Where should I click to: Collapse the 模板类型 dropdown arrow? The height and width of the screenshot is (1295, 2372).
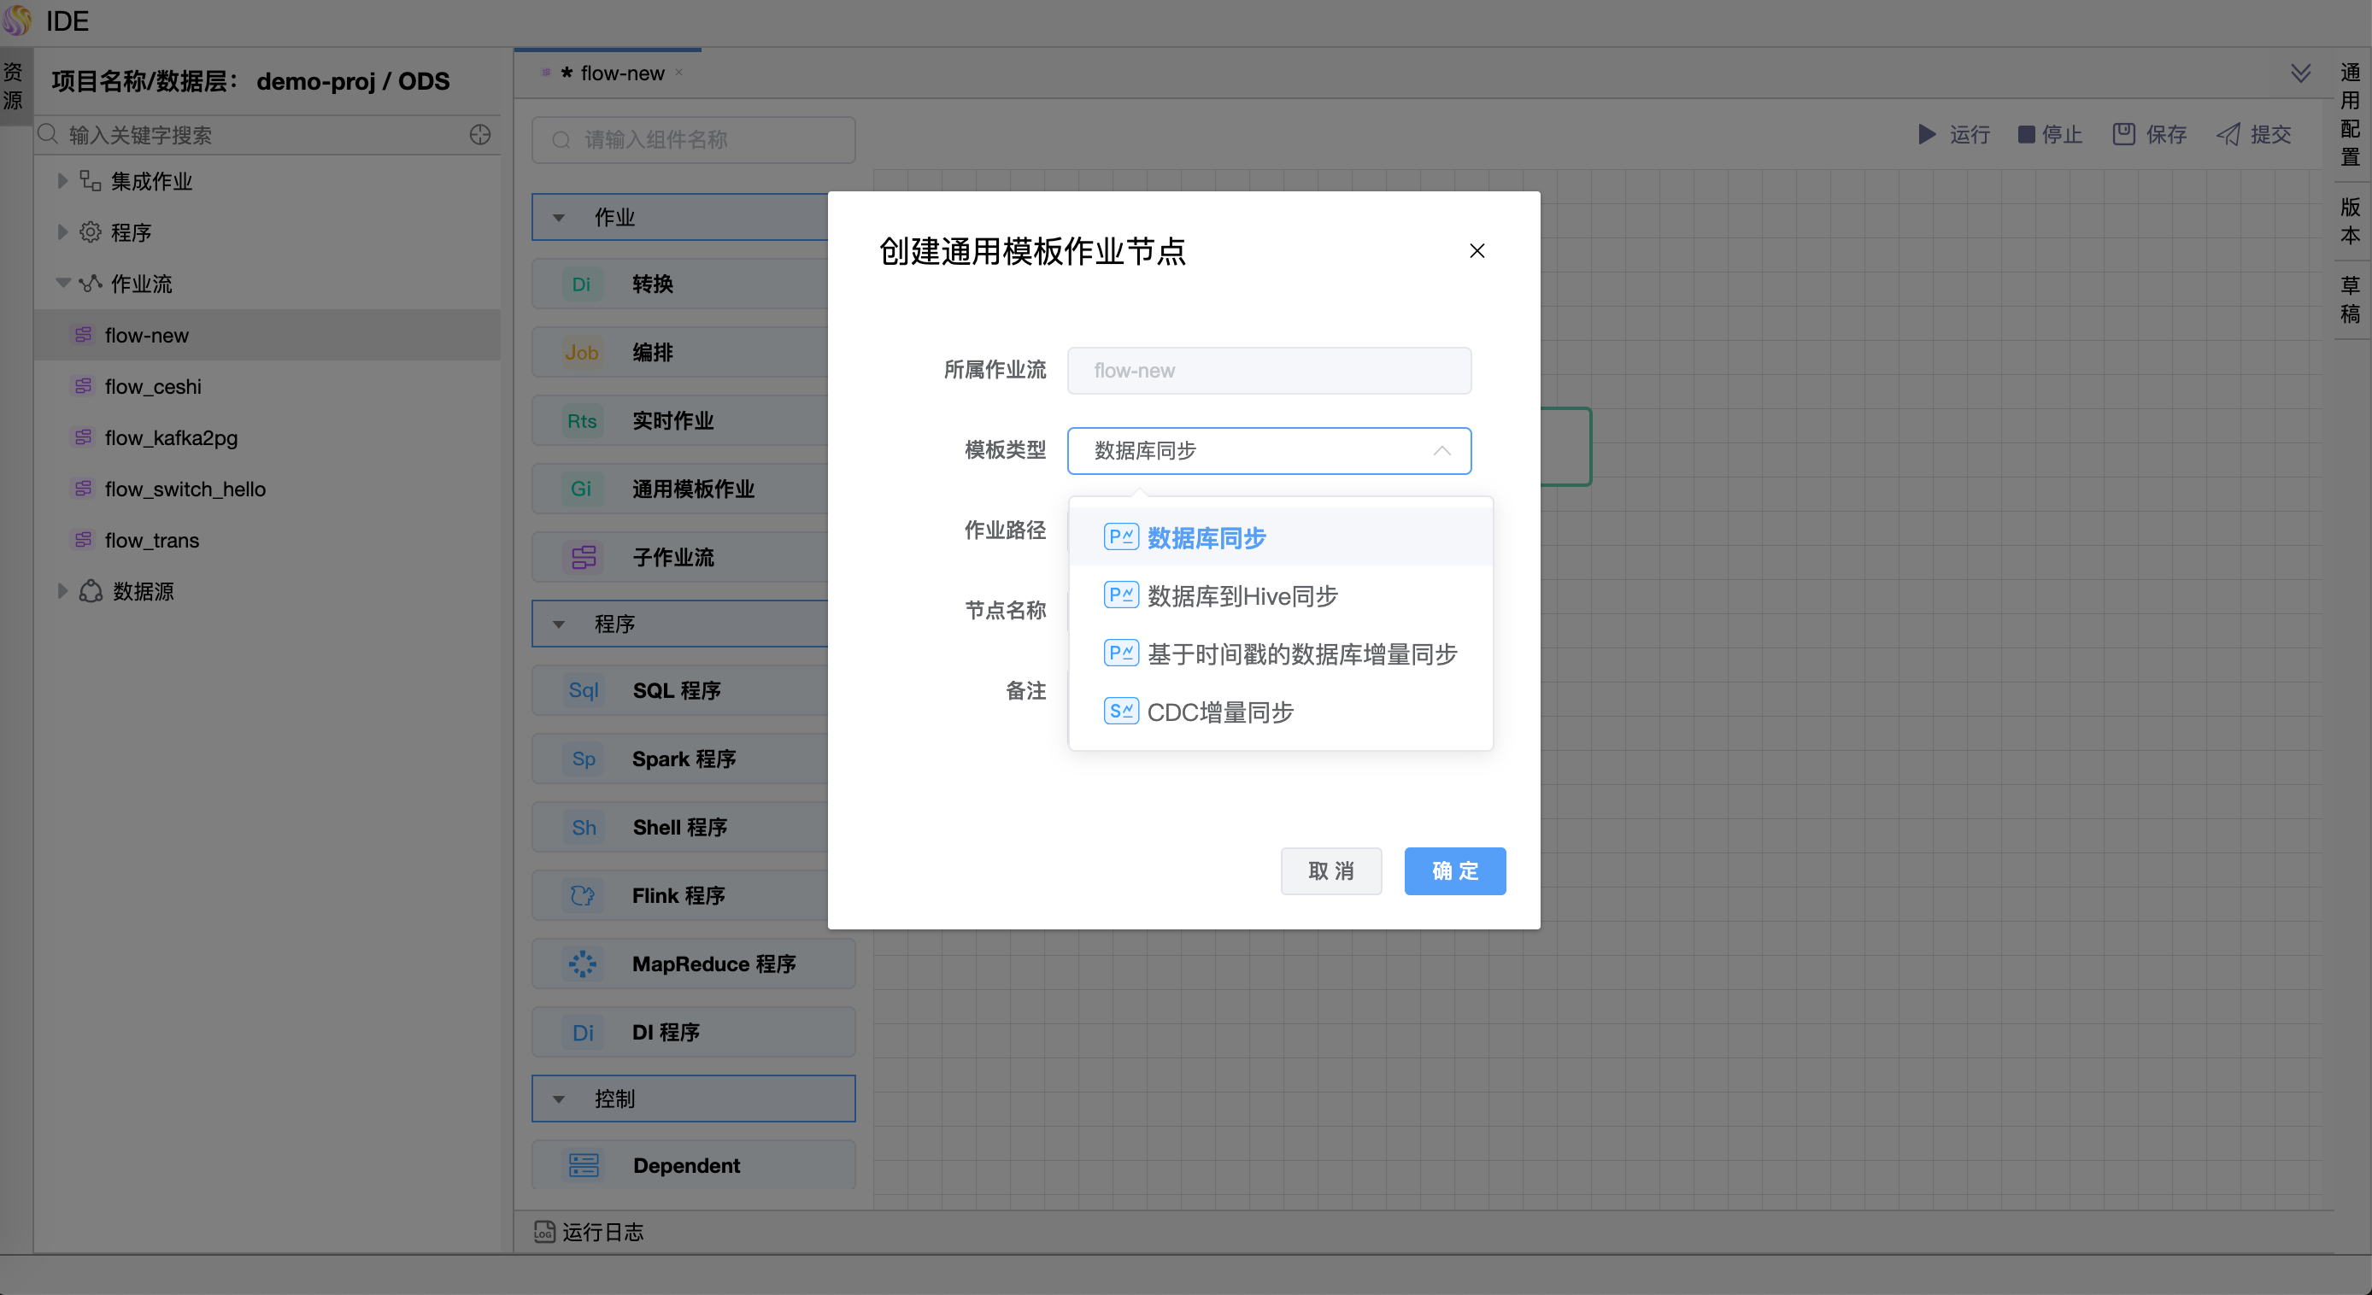(x=1442, y=451)
